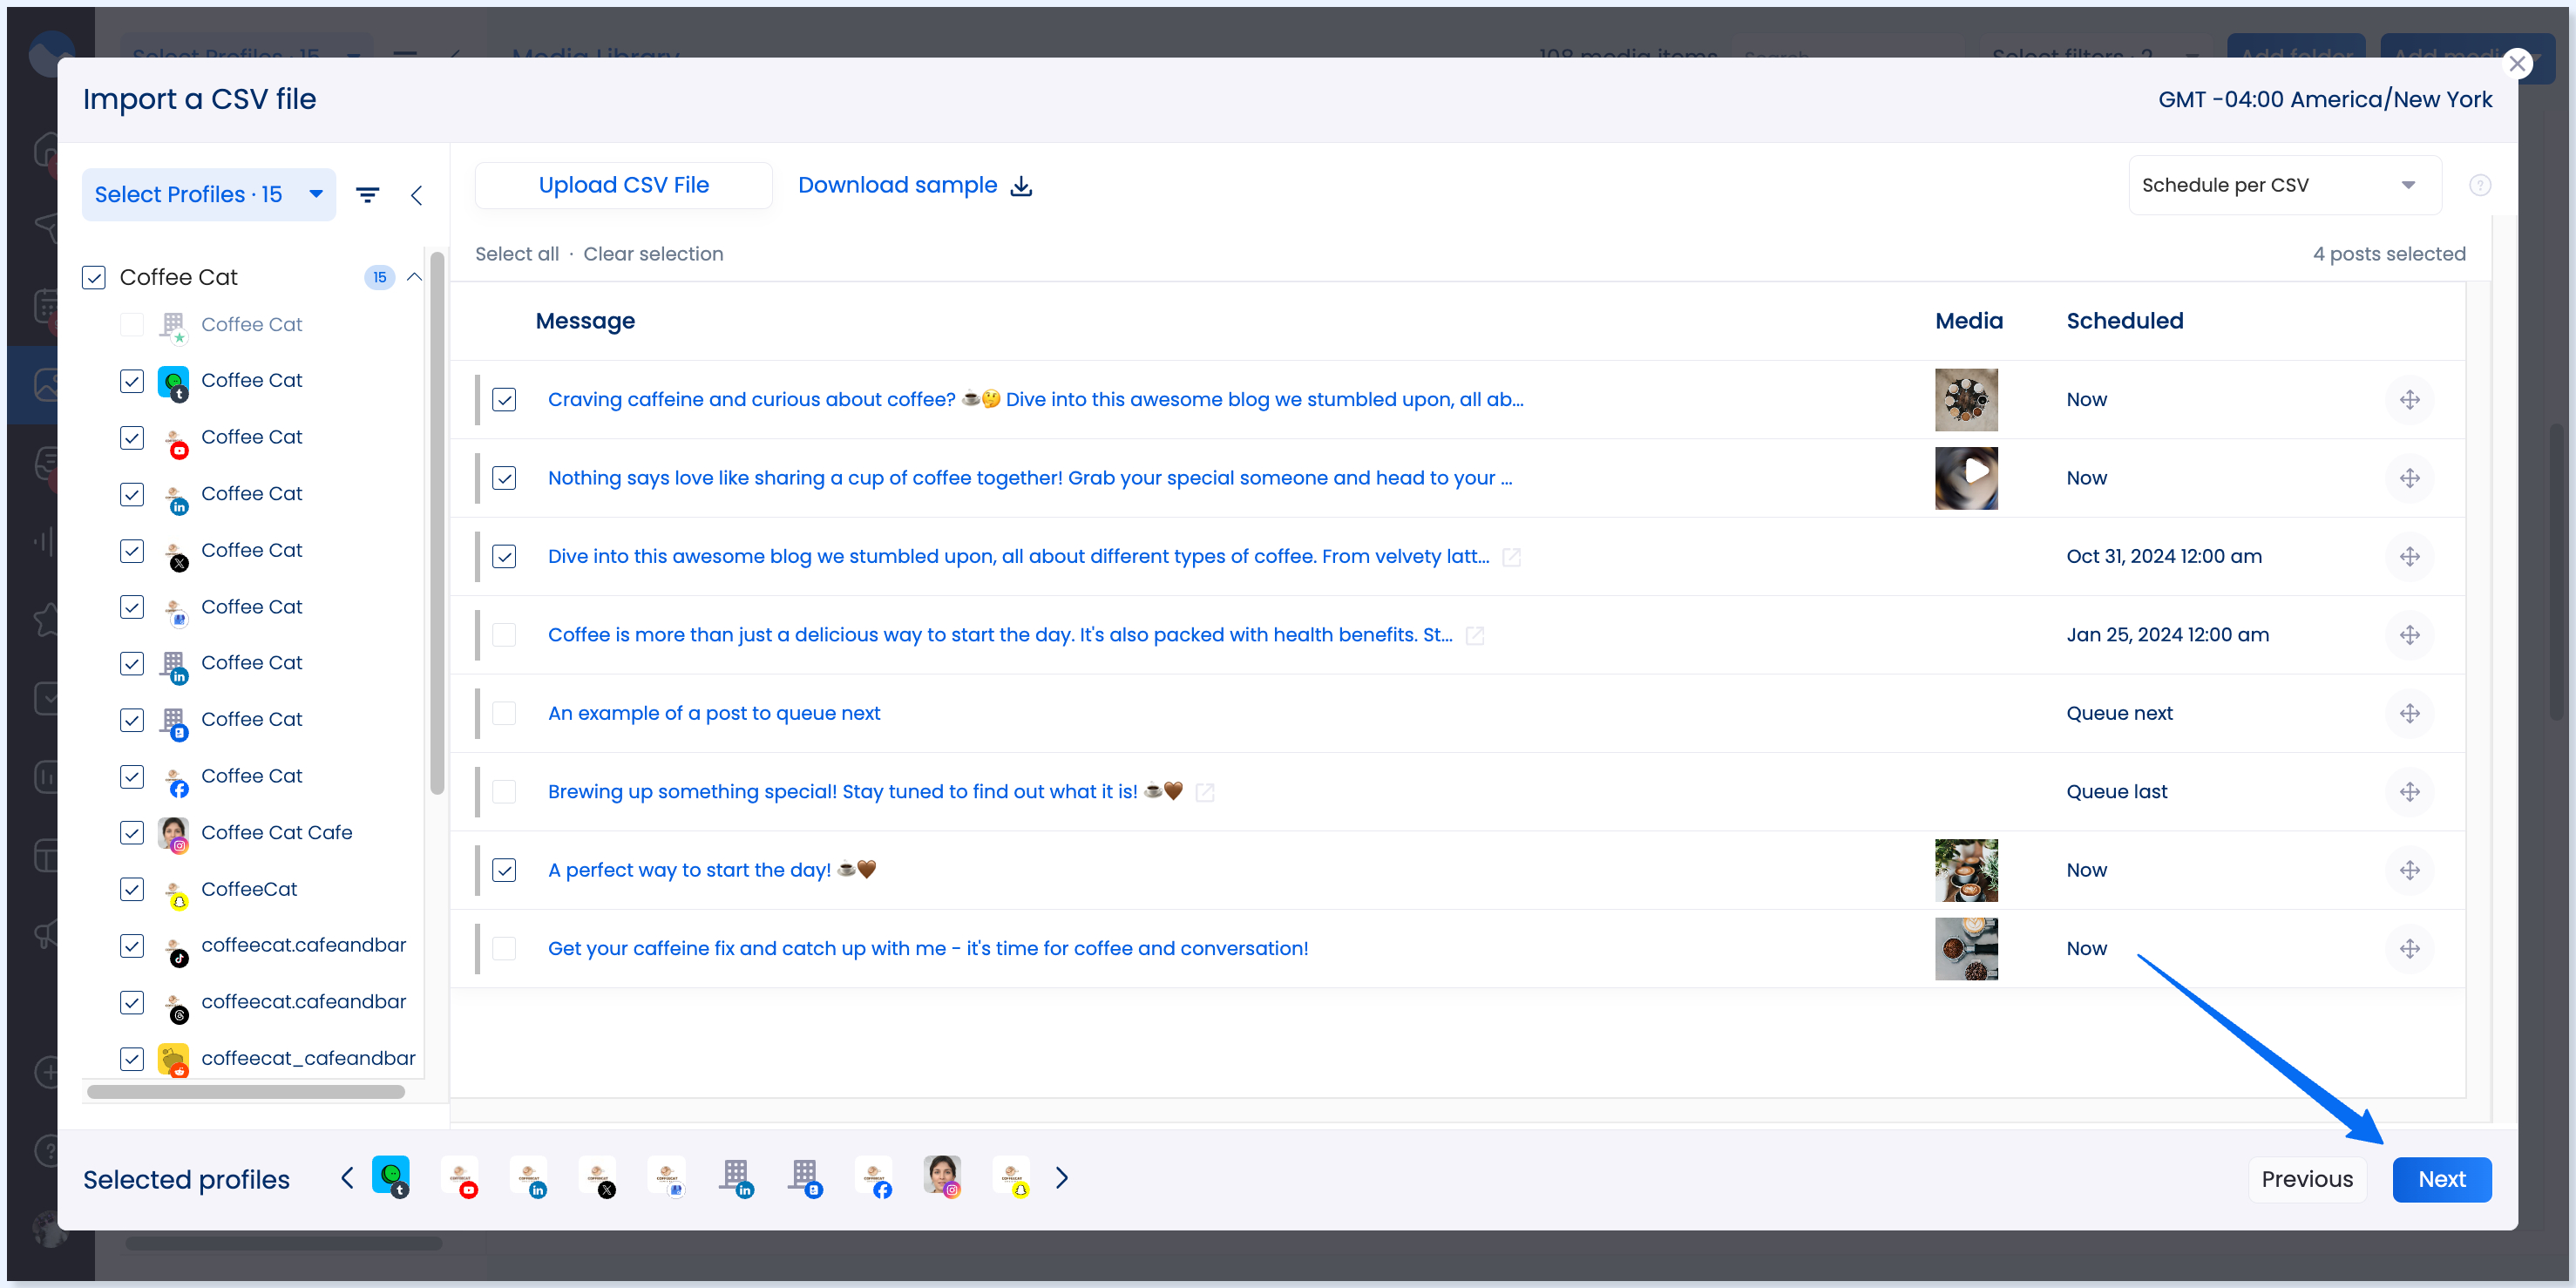Open link preview icon on Brewing up post

click(x=1205, y=792)
